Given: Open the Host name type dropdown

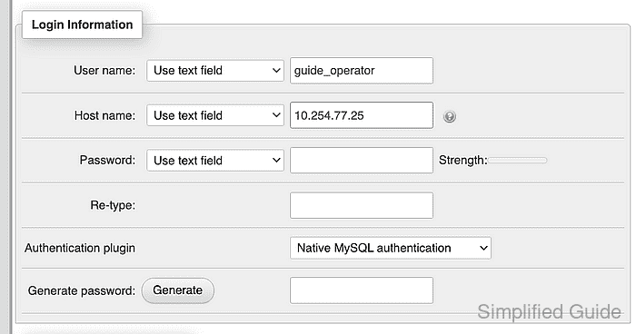Looking at the screenshot, I should [x=215, y=115].
